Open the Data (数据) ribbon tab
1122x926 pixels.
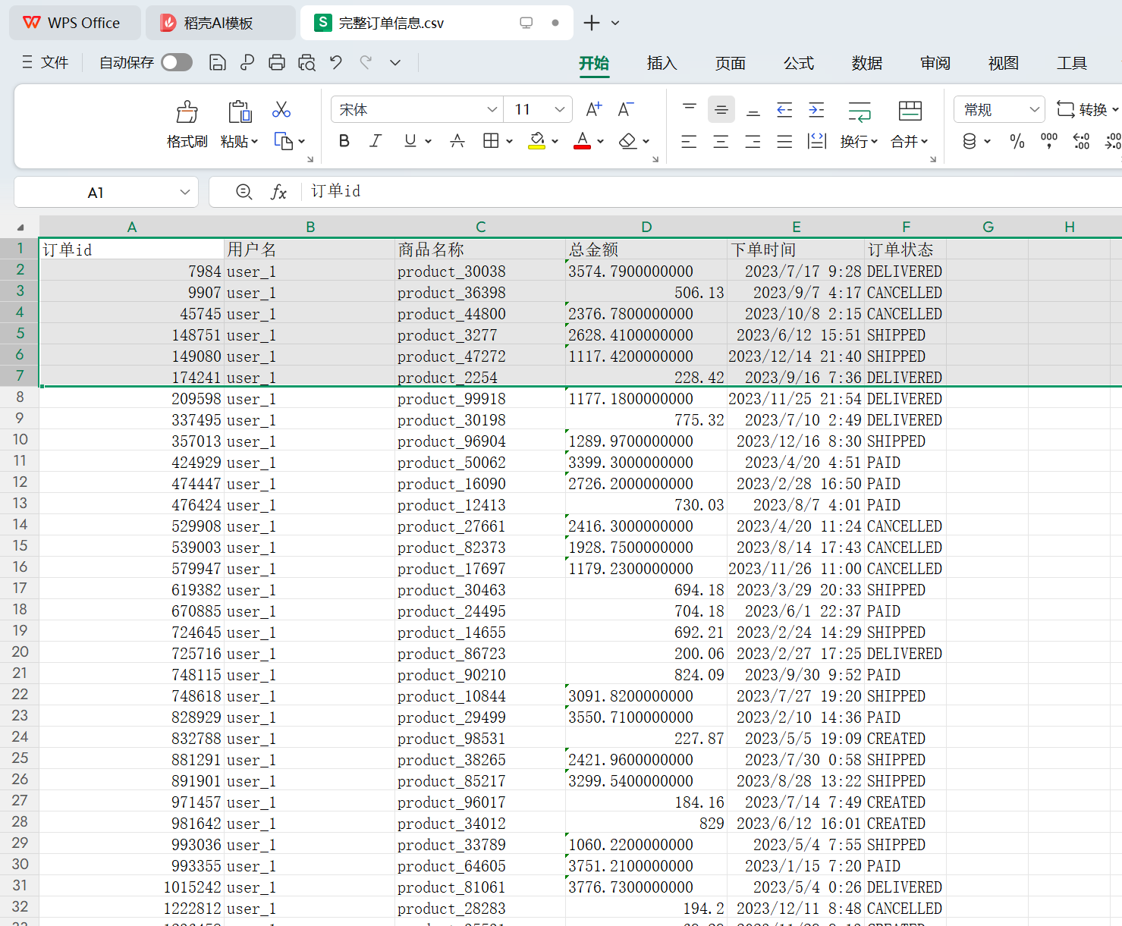(x=866, y=64)
